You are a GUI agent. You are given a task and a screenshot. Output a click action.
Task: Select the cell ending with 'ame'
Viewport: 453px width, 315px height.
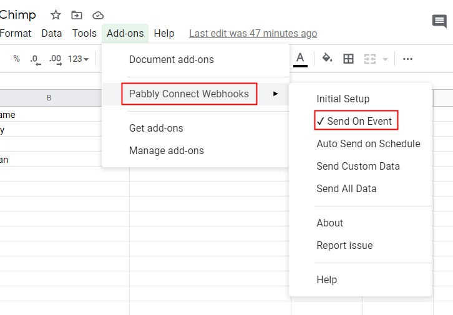coord(51,114)
